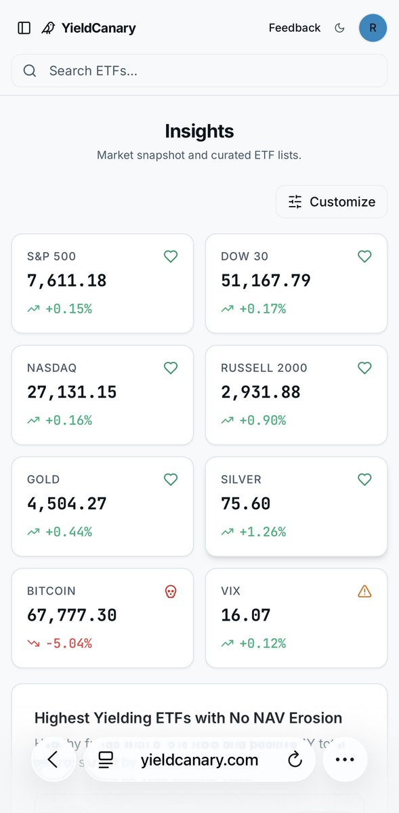Focus the Search ETFs field
Image resolution: width=399 pixels, height=813 pixels.
(x=199, y=70)
